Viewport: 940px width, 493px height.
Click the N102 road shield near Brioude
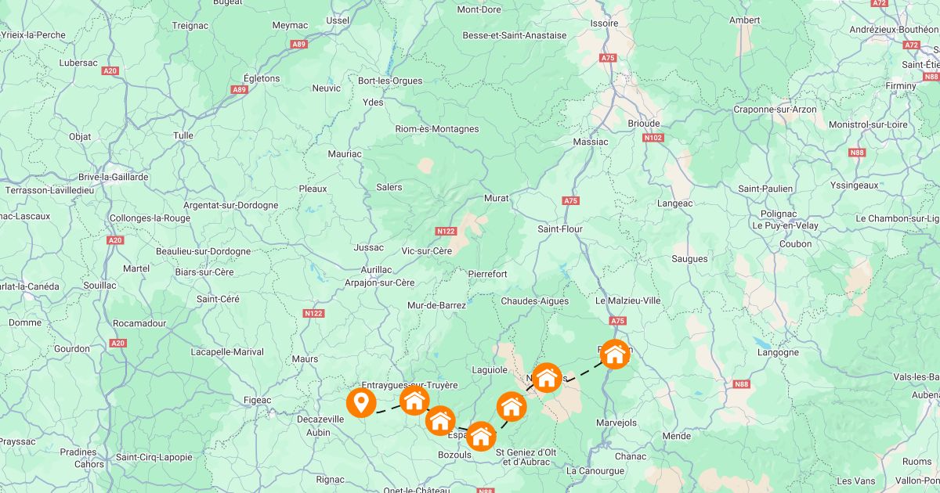(x=653, y=138)
